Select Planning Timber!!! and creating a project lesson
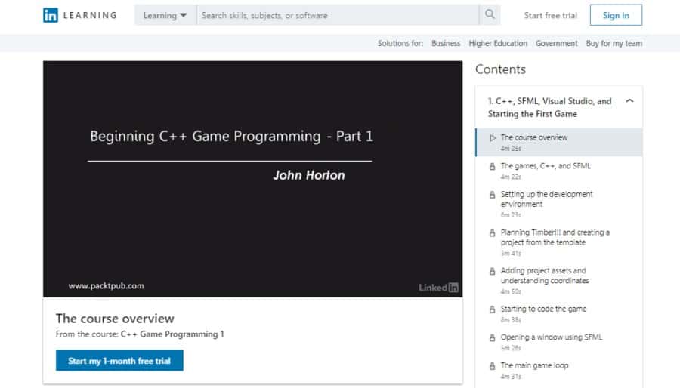 [x=559, y=242]
